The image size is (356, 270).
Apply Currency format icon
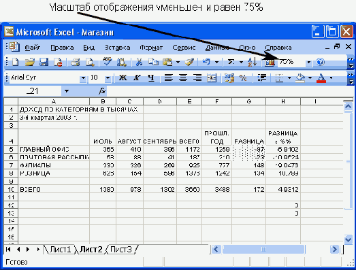point(229,78)
